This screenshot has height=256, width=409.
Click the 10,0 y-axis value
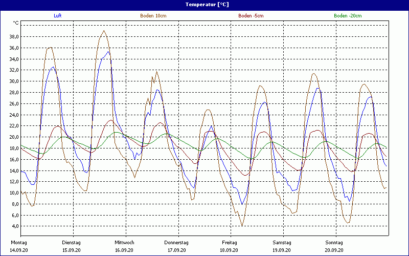[x=14, y=193]
